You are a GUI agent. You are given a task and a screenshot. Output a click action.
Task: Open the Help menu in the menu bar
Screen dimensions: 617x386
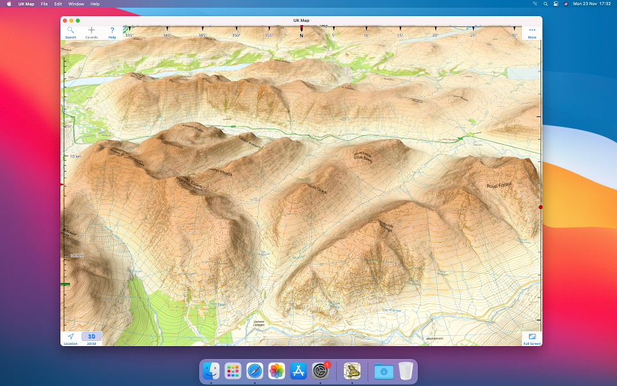click(94, 4)
